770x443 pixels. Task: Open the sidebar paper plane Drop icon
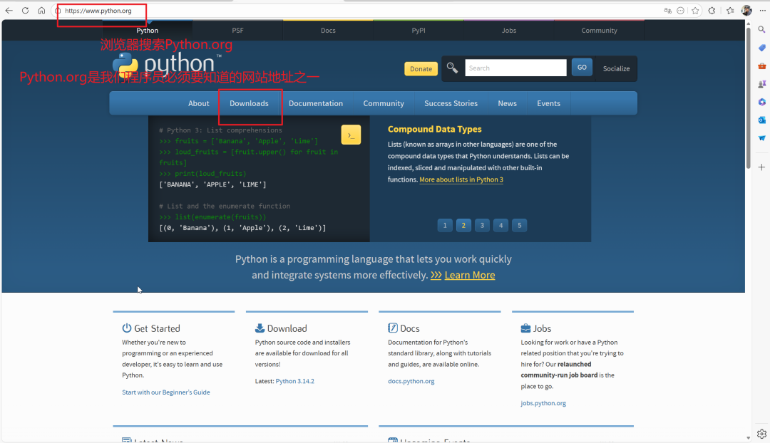pyautogui.click(x=761, y=138)
